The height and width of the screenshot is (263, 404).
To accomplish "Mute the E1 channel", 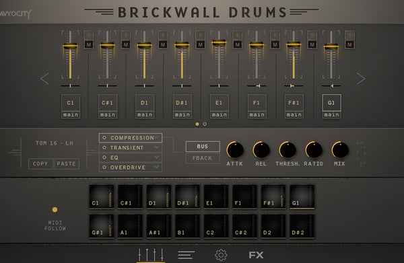I will pyautogui.click(x=237, y=44).
